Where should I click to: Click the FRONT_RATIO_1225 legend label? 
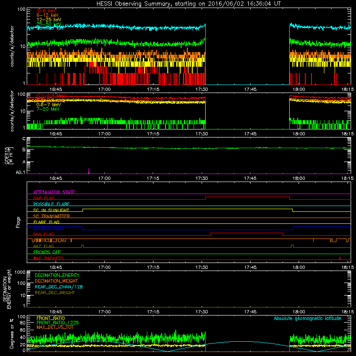[58, 323]
